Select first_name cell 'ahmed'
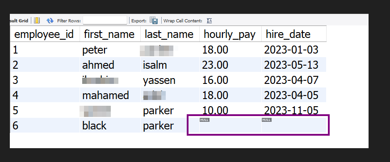 110,65
